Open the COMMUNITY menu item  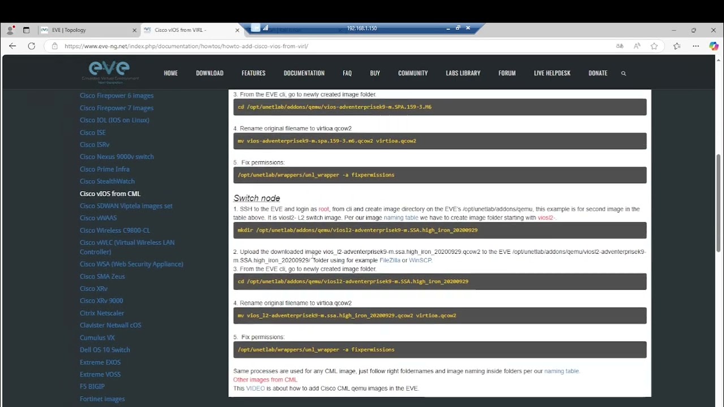pyautogui.click(x=413, y=73)
